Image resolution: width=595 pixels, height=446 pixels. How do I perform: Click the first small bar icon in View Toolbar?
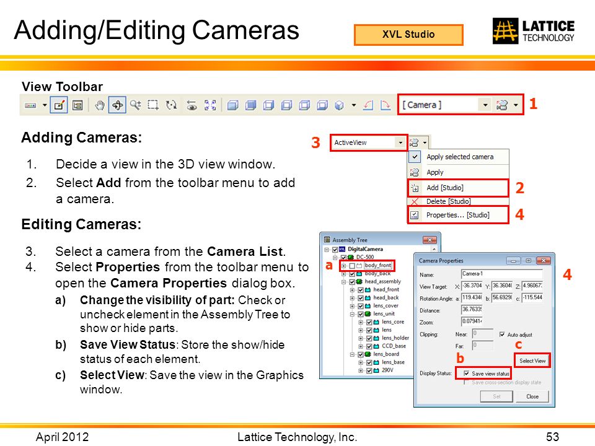(30, 105)
